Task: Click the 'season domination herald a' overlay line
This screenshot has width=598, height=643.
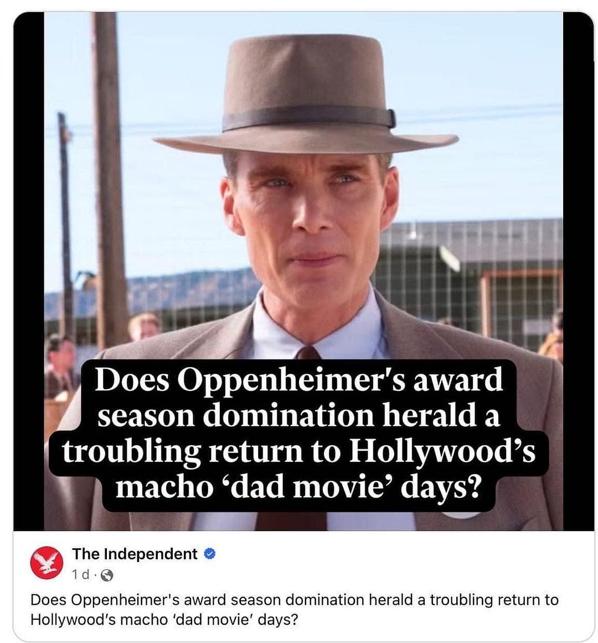Action: (298, 416)
